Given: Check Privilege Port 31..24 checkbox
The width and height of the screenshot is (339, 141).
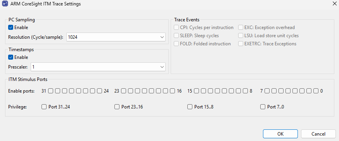Looking at the screenshot, I should point(44,107).
